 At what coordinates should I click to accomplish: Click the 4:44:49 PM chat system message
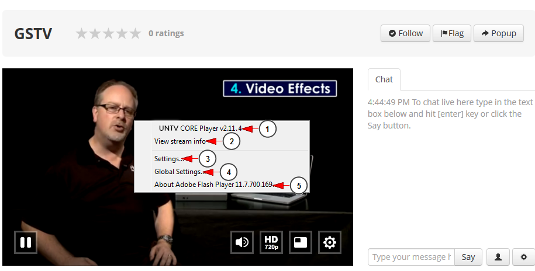coord(450,114)
